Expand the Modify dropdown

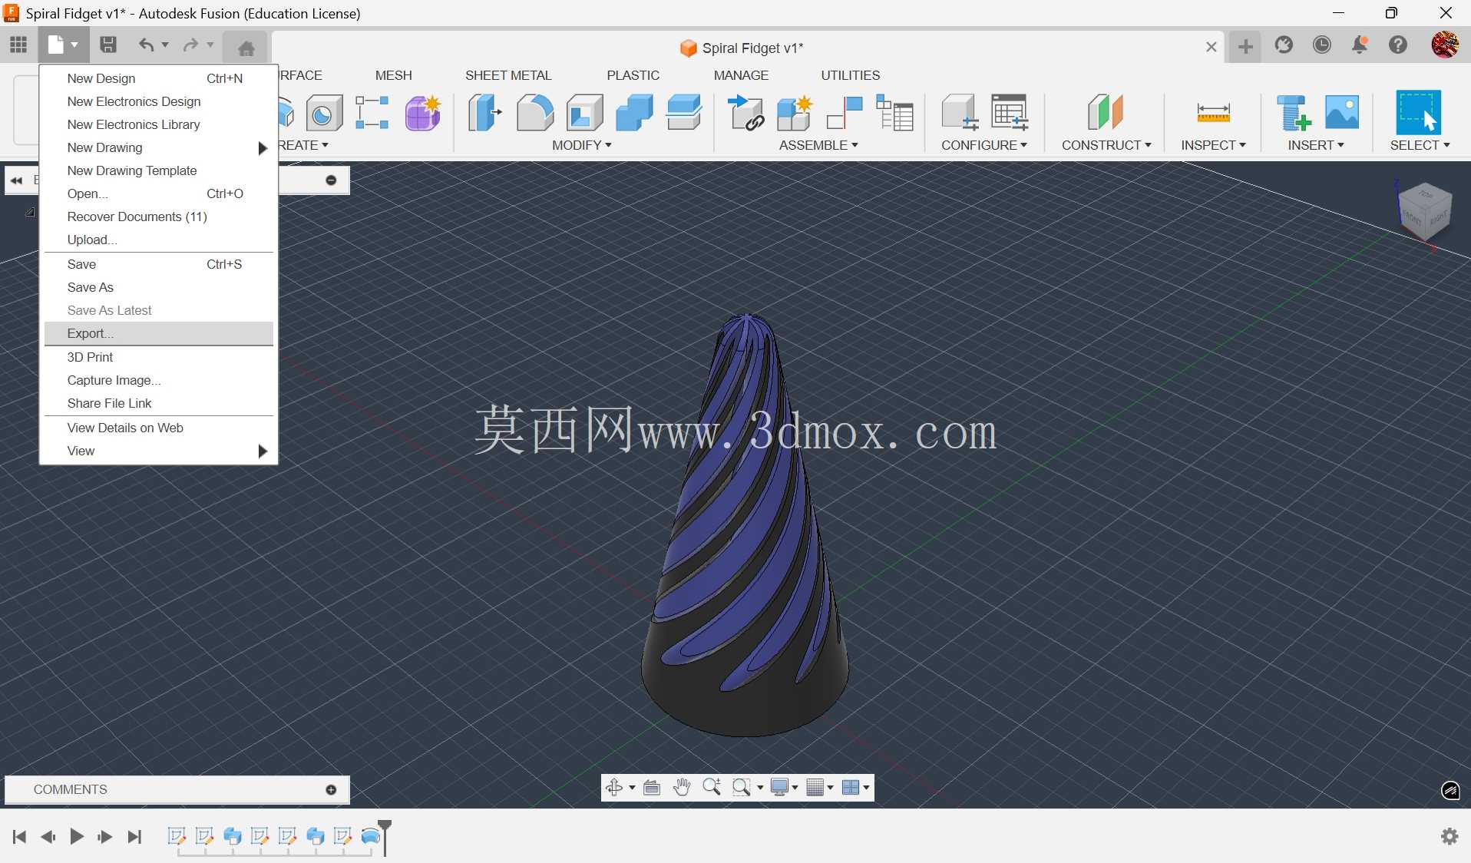pyautogui.click(x=581, y=145)
